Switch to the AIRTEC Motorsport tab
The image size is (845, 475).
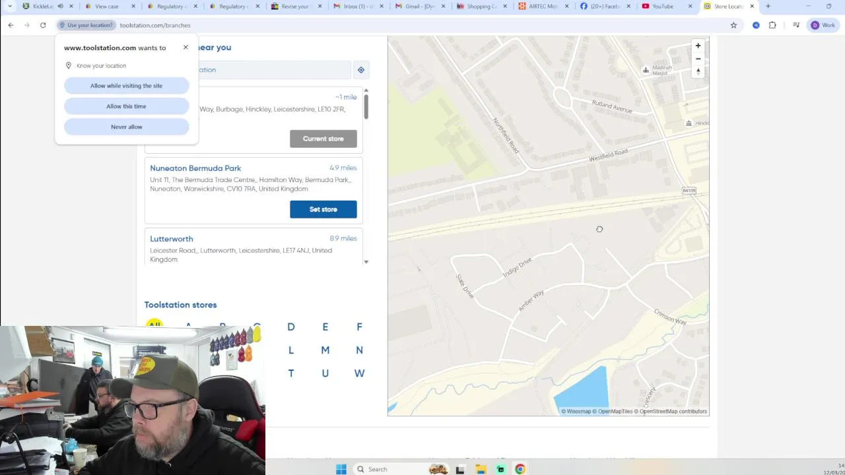click(x=543, y=6)
